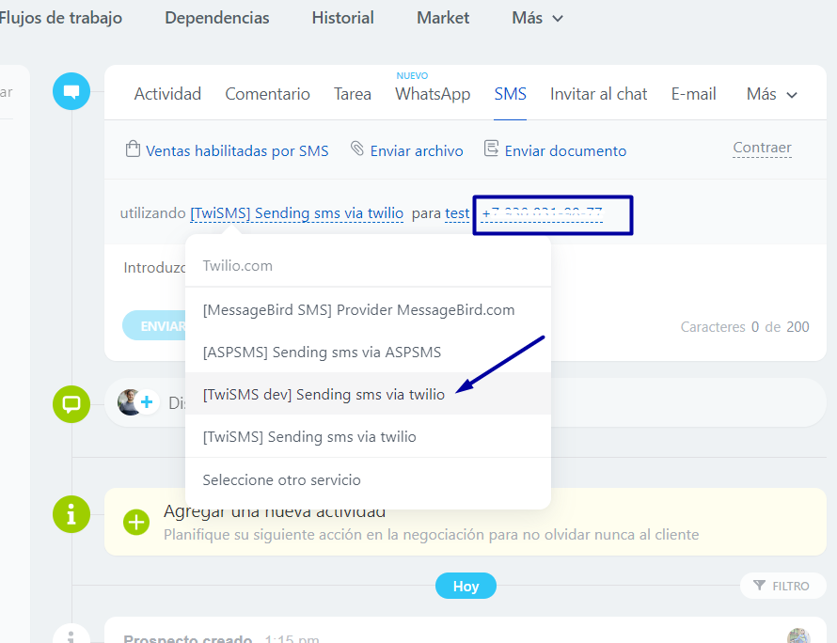Click Seleccione otro servicio option
Viewport: 837px width, 643px height.
point(281,479)
